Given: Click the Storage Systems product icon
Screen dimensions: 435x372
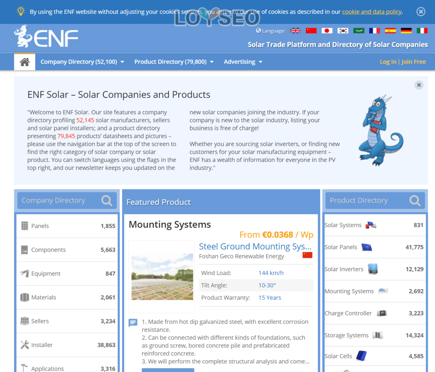Looking at the screenshot, I should (378, 335).
